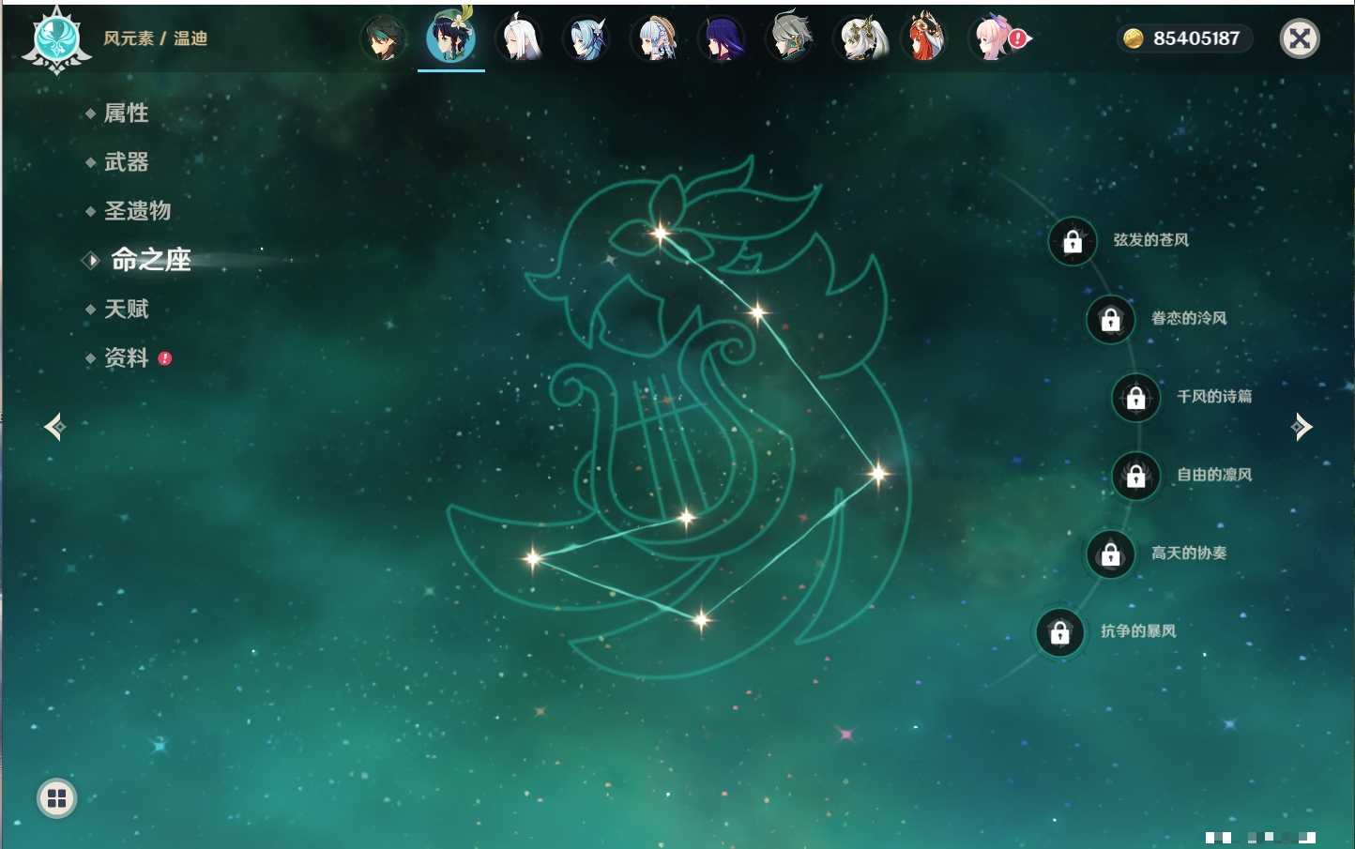Go to next character with right arrow
This screenshot has height=849, width=1355.
point(1302,427)
